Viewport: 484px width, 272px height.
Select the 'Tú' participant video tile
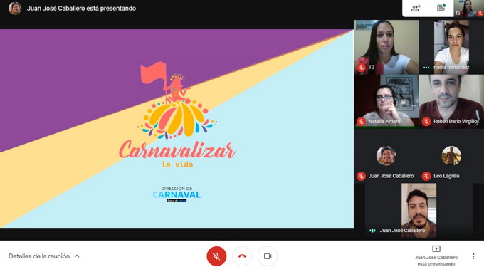(x=386, y=47)
